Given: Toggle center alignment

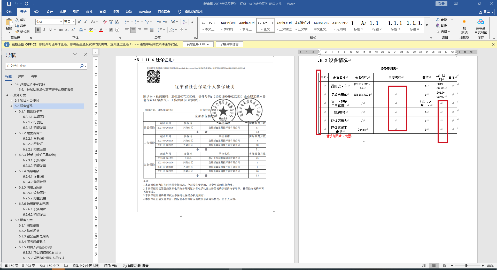Looking at the screenshot, I should pyautogui.click(x=133, y=30).
